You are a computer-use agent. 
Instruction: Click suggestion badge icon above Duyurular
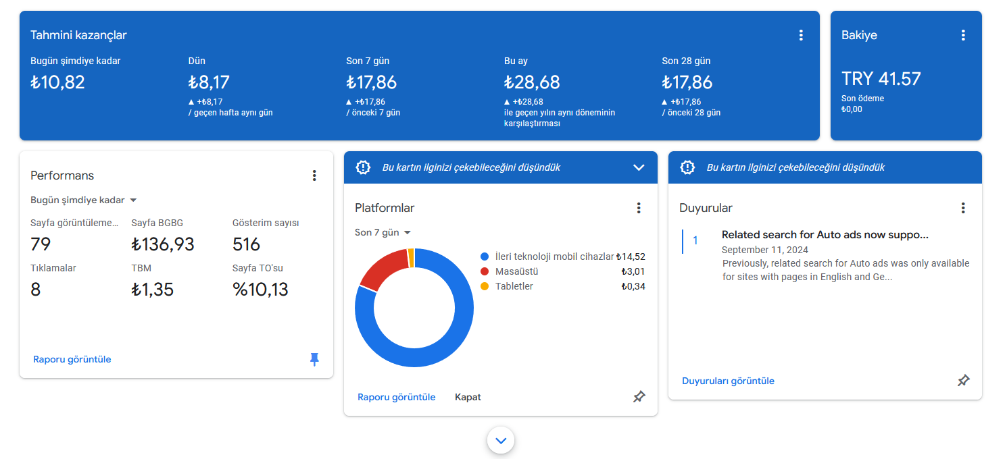point(687,167)
